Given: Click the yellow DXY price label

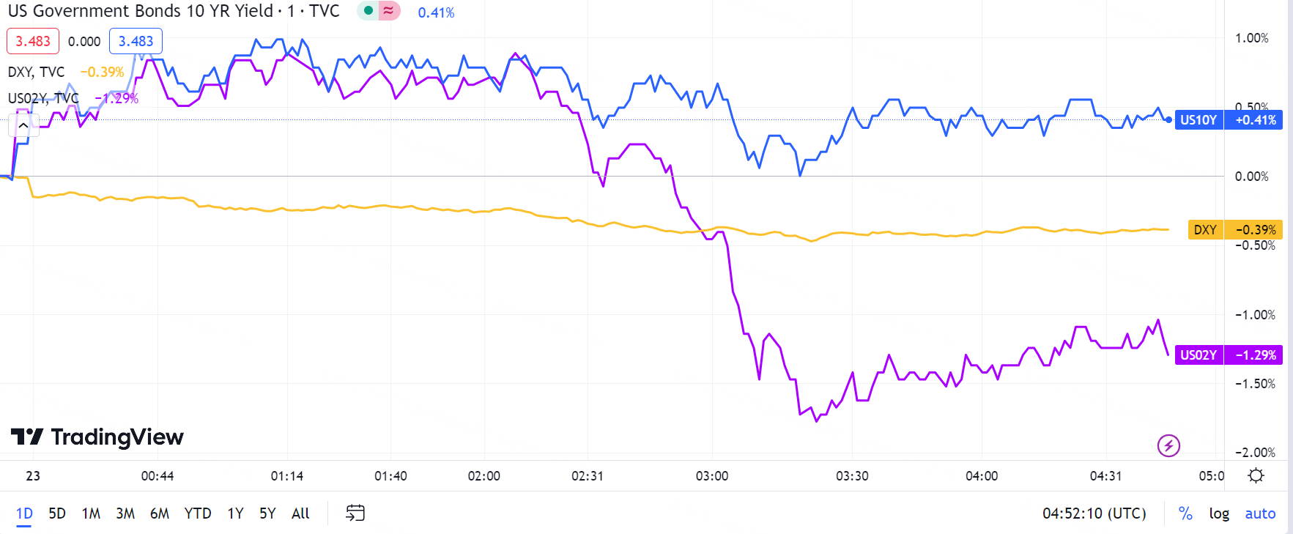Looking at the screenshot, I should click(x=1205, y=230).
